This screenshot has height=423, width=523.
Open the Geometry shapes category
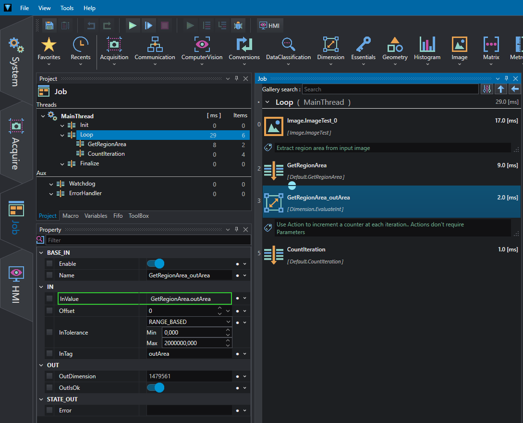pos(395,51)
